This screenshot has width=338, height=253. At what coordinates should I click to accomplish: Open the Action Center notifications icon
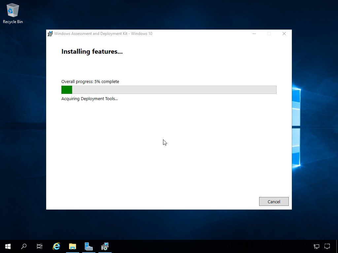(x=327, y=246)
